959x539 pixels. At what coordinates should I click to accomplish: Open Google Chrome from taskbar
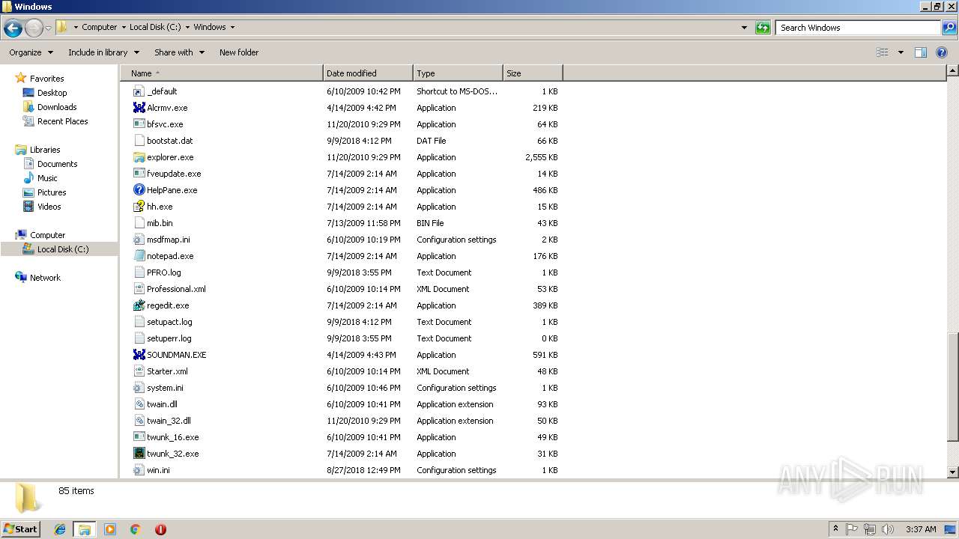[136, 529]
